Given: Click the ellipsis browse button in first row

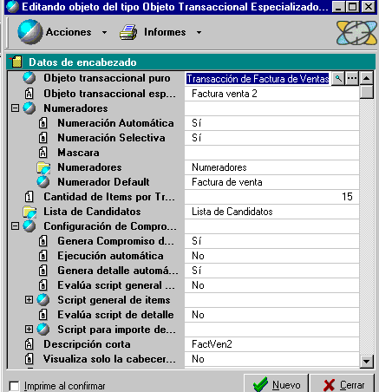Looking at the screenshot, I should click(x=352, y=78).
